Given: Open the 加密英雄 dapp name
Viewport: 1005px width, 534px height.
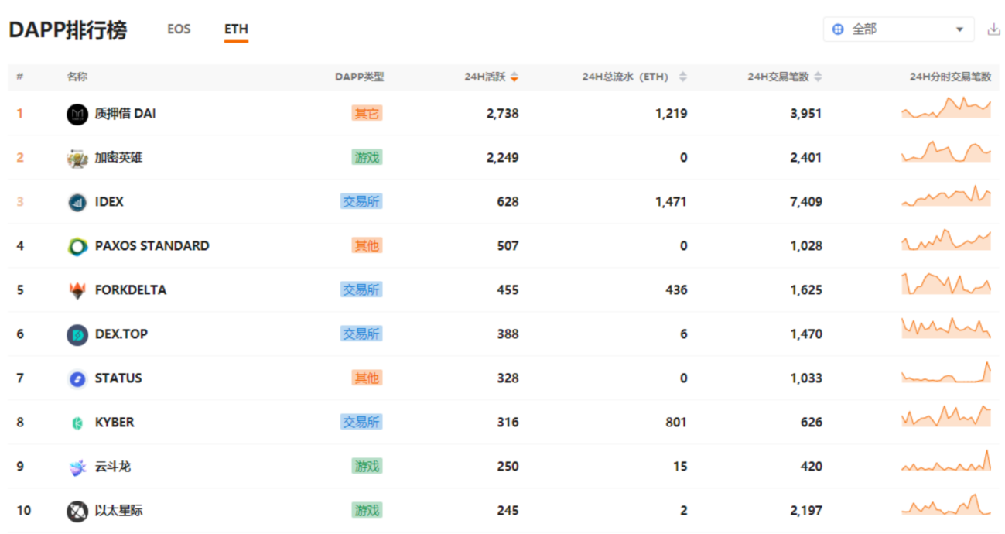Looking at the screenshot, I should coord(118,158).
